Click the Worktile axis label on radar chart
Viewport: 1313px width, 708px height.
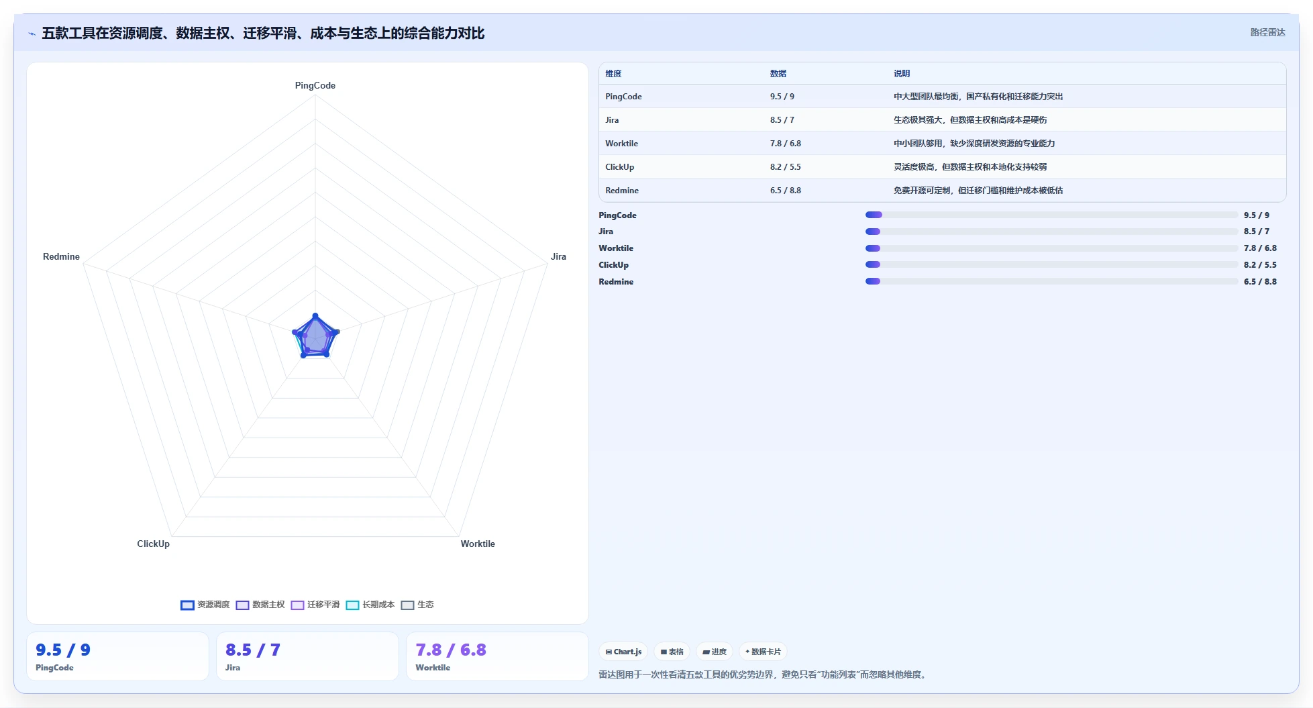478,544
